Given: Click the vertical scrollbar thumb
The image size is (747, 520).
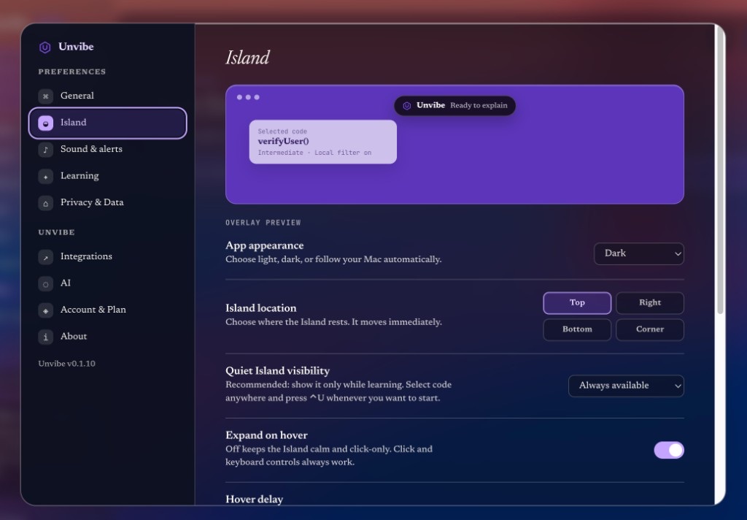Looking at the screenshot, I should tap(720, 169).
